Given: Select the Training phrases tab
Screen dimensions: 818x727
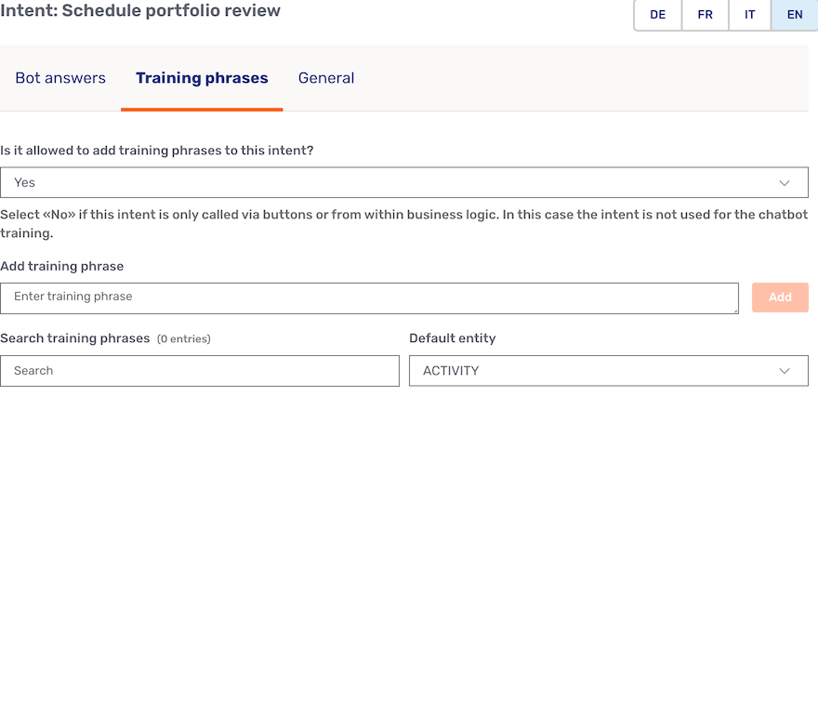Looking at the screenshot, I should point(202,78).
